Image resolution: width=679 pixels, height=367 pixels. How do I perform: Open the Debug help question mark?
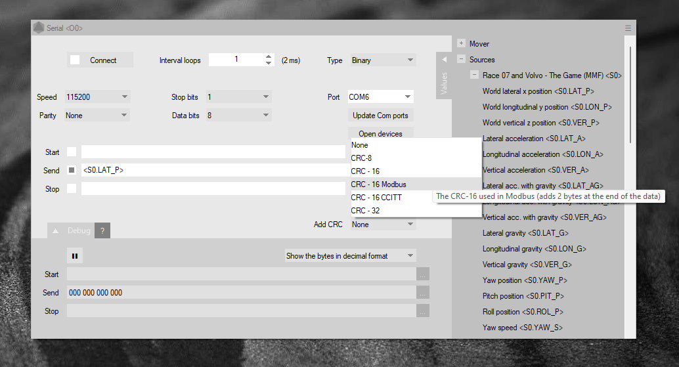tap(102, 230)
